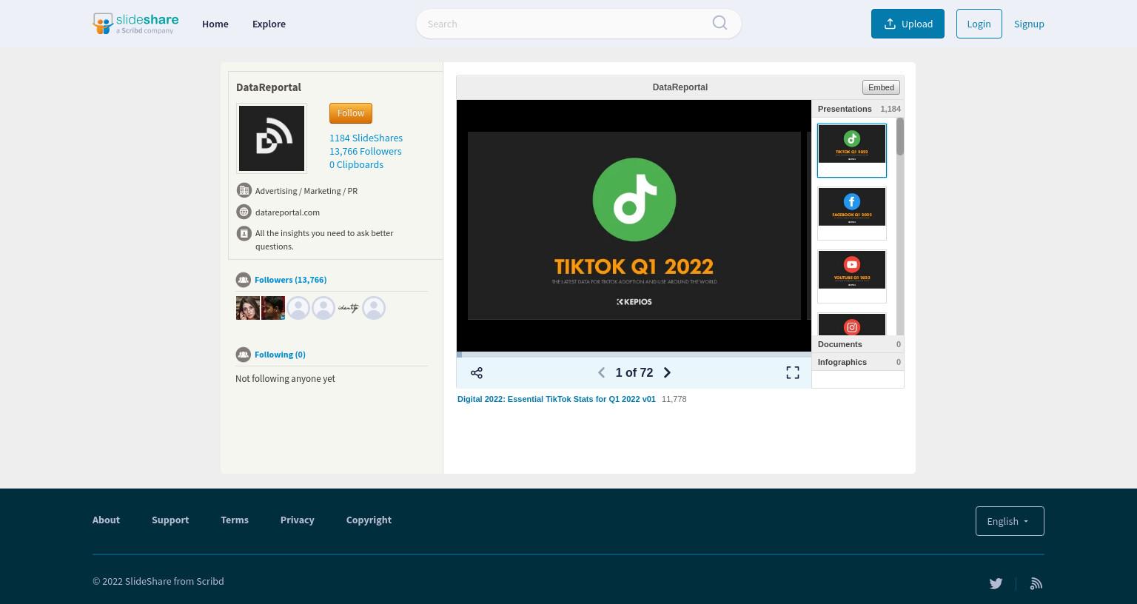Click the Signup link

[x=1029, y=24]
